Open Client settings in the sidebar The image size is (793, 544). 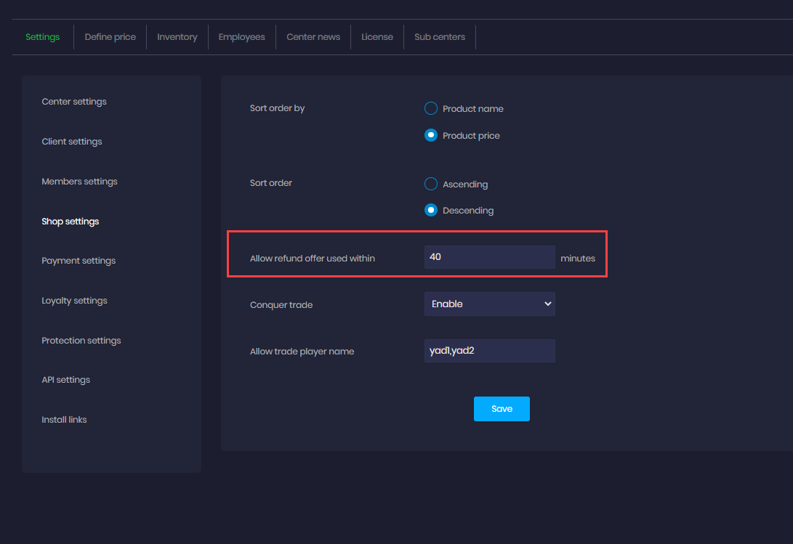[x=72, y=142]
